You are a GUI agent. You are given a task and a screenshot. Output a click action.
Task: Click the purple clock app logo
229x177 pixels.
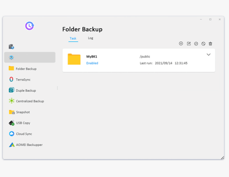click(x=30, y=26)
